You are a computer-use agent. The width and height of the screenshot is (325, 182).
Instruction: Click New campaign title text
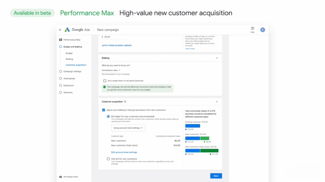click(x=108, y=30)
